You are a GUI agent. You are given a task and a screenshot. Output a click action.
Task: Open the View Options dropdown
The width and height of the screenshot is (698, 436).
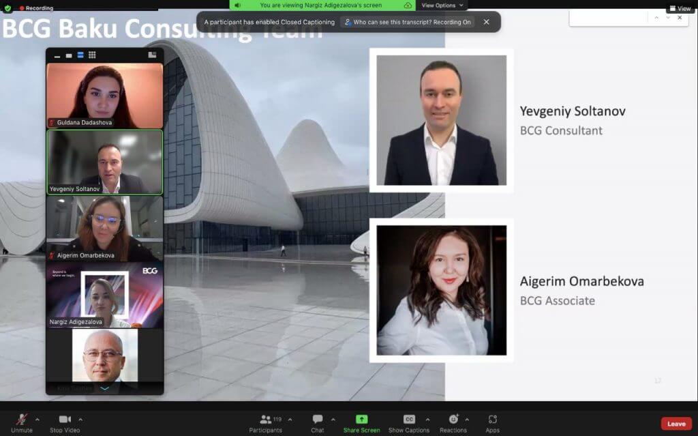click(442, 5)
